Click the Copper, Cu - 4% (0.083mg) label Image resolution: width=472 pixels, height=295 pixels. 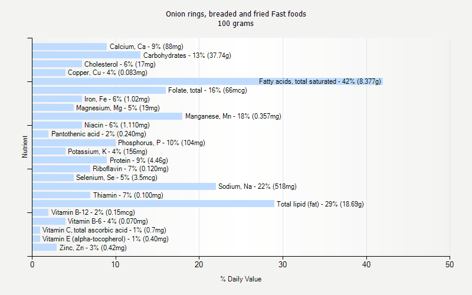[107, 73]
